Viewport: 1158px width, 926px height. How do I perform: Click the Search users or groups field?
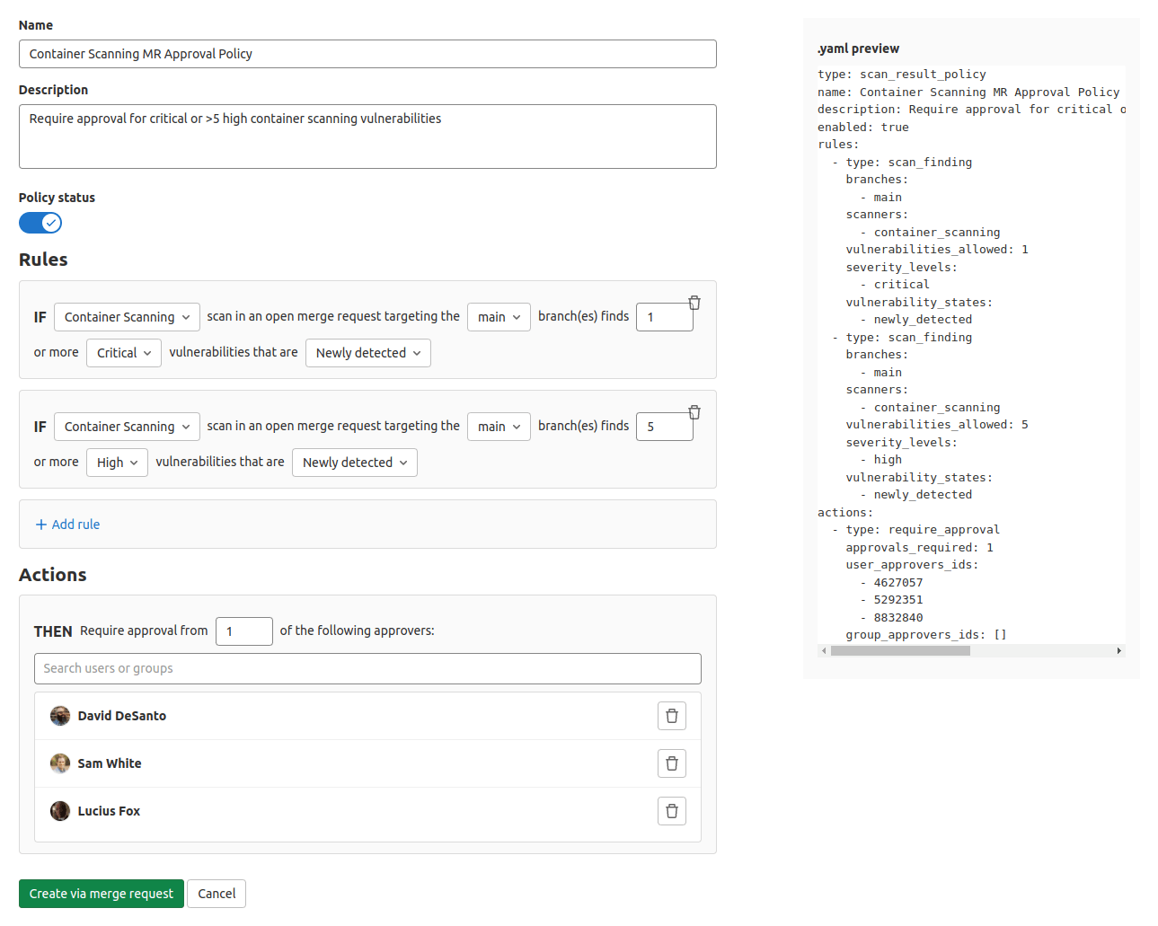[367, 668]
